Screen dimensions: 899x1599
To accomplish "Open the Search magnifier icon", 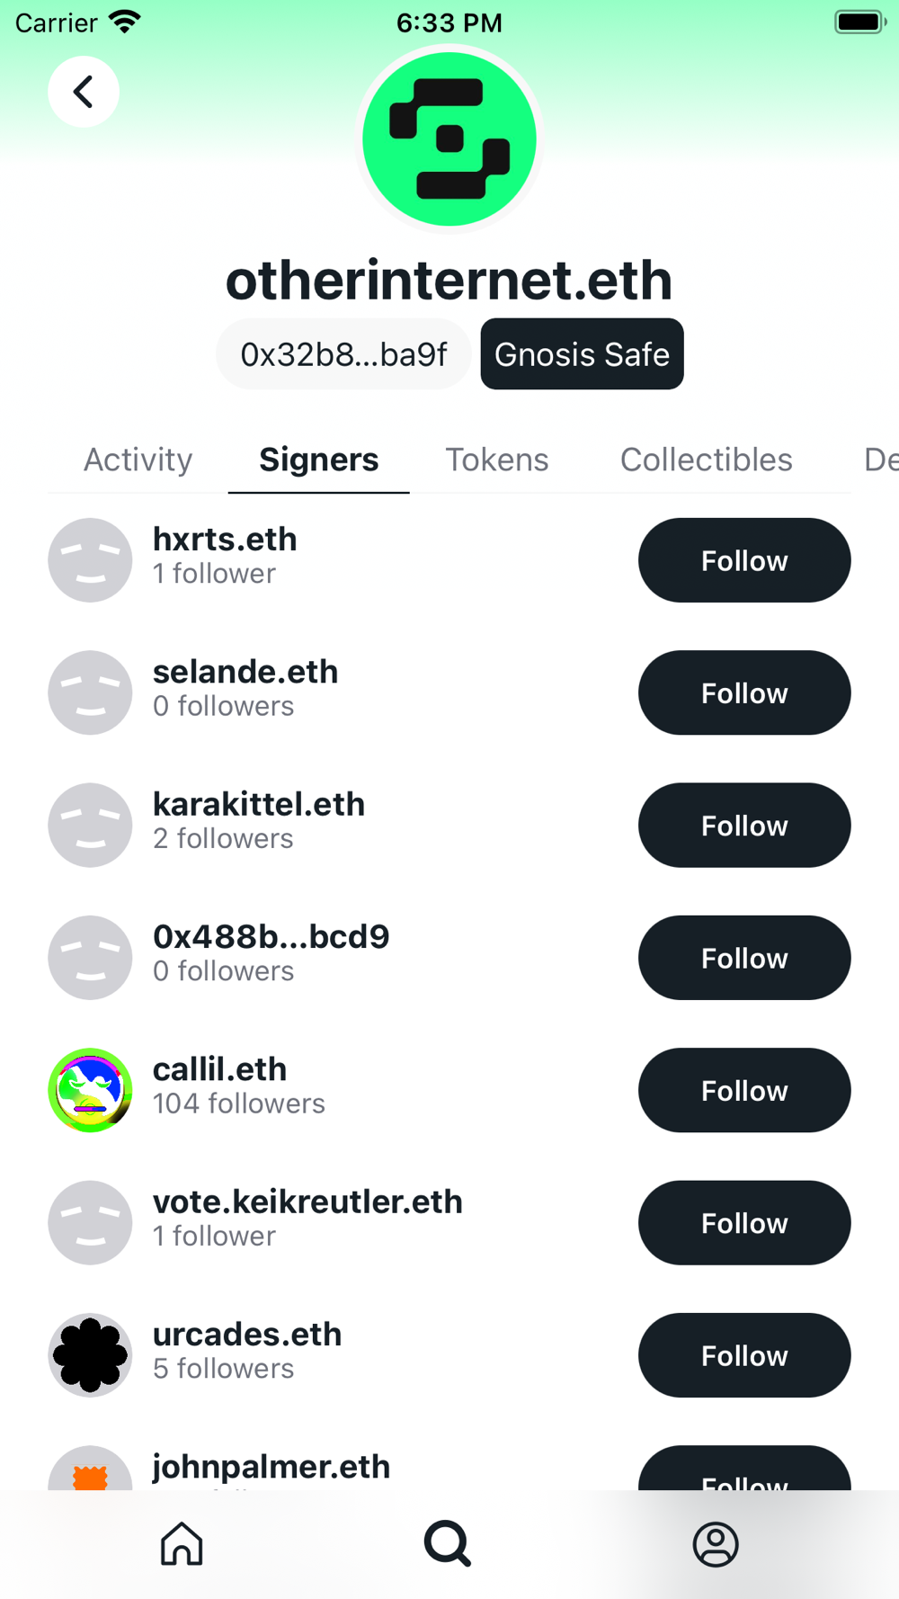I will 448,1543.
